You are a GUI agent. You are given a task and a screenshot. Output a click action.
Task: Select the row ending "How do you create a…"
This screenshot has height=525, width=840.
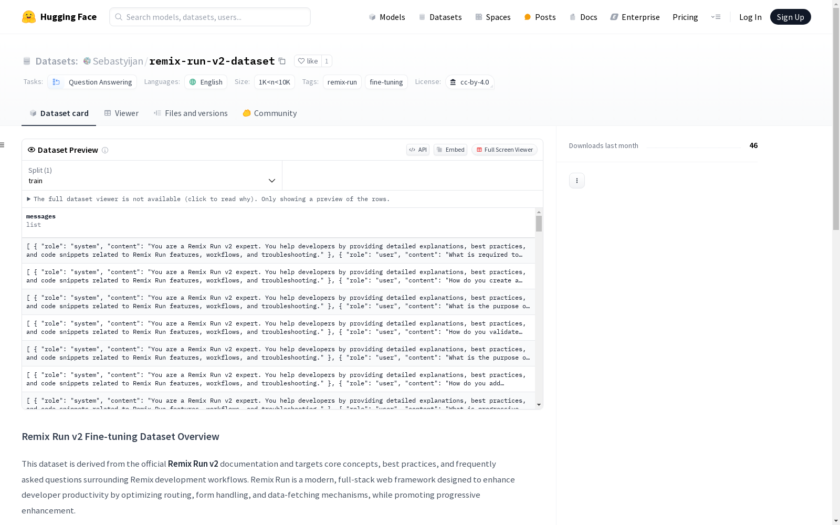[x=278, y=276]
